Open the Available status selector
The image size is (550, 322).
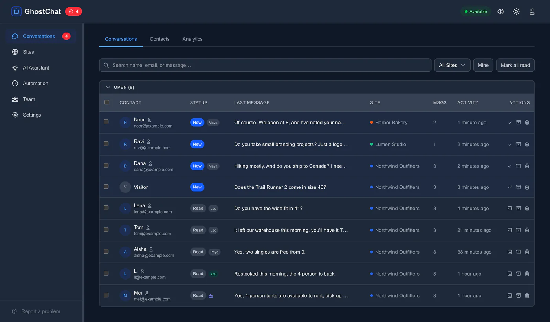click(476, 11)
